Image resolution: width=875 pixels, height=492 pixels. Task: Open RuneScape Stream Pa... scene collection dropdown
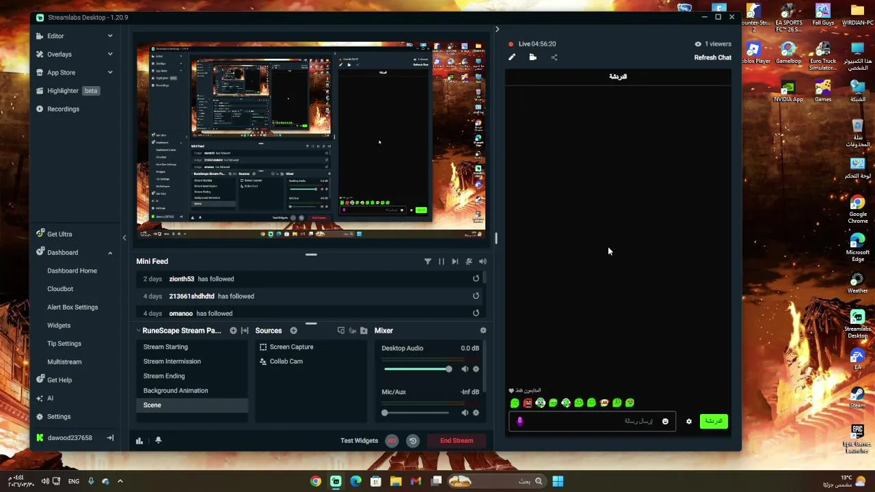tap(178, 330)
